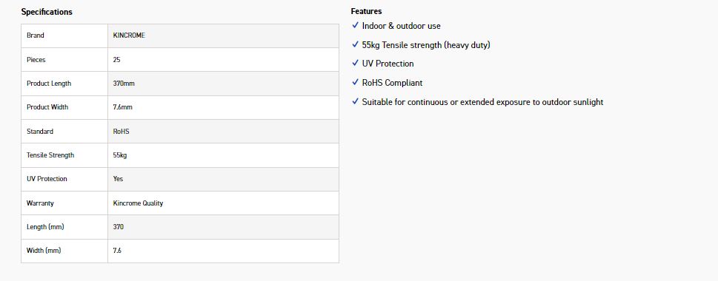Click the Indoor & outdoor use text
This screenshot has width=718, height=281.
[402, 26]
